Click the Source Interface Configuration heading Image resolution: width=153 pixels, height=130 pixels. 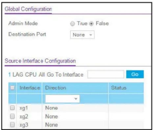[40, 61]
